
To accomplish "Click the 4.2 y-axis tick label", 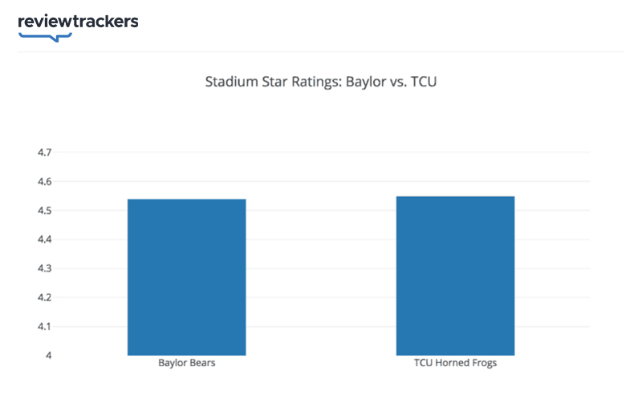I will pos(45,297).
